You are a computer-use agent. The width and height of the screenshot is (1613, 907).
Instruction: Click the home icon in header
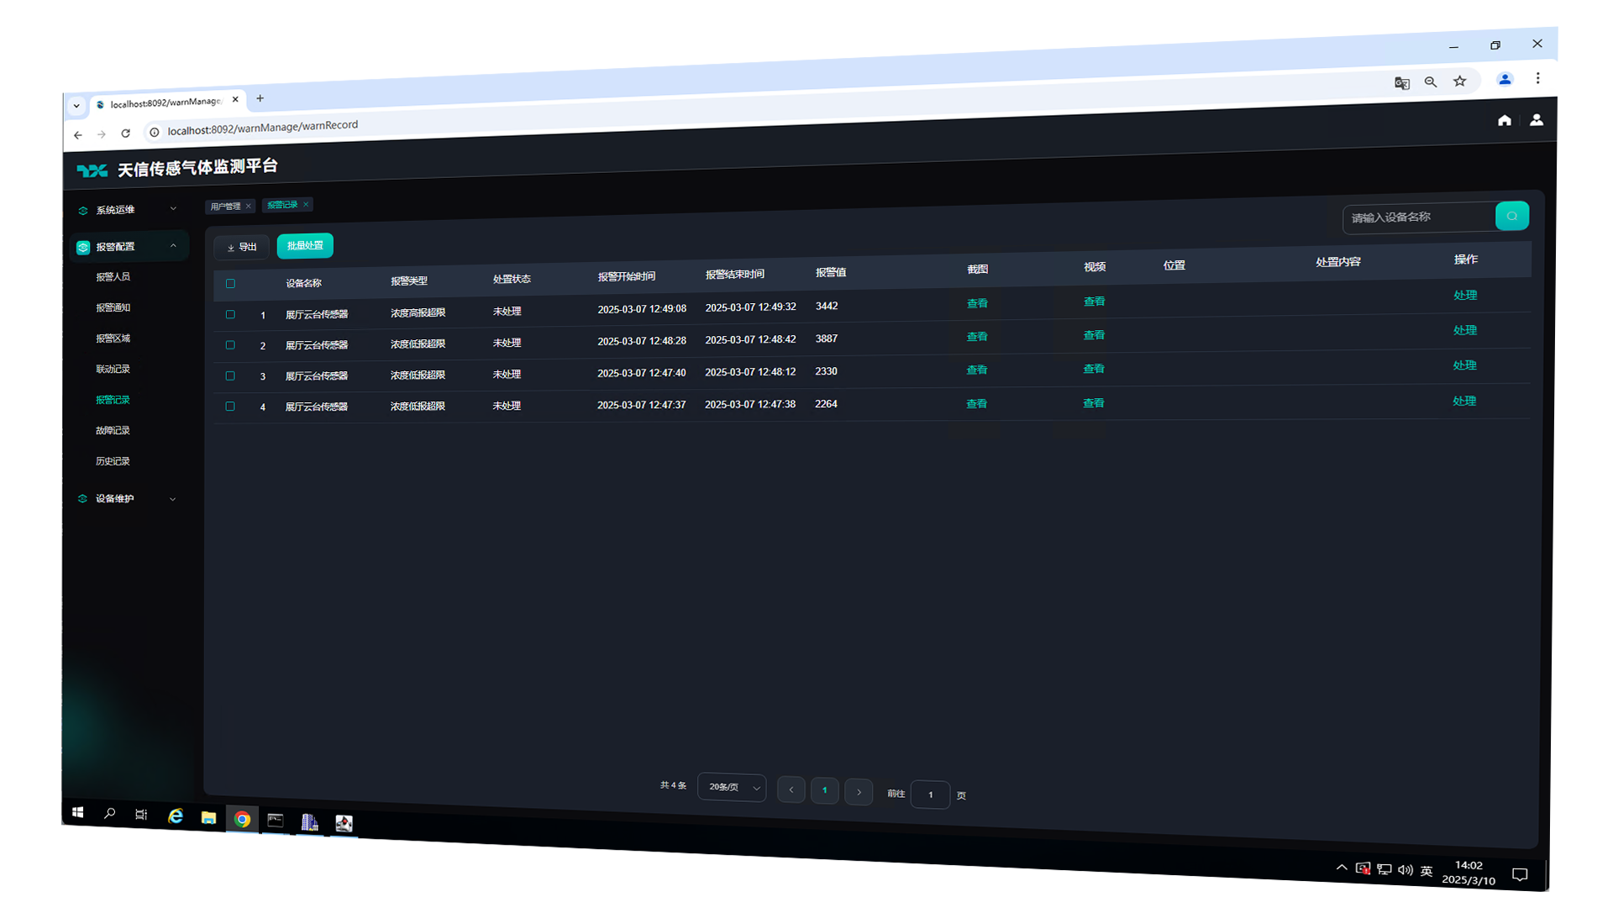click(x=1504, y=120)
